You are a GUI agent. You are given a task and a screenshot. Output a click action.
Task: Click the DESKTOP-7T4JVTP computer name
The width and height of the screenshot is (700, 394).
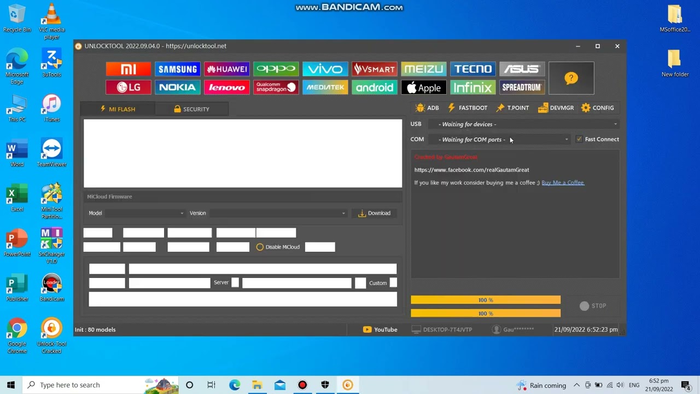[x=442, y=329]
